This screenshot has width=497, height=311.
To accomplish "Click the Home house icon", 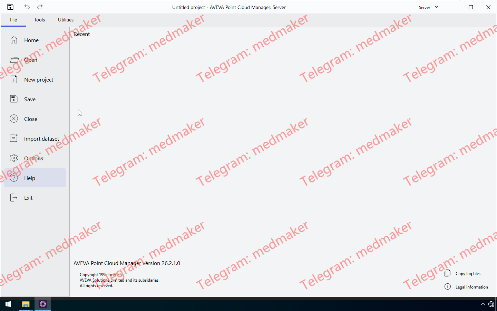I will coord(14,40).
